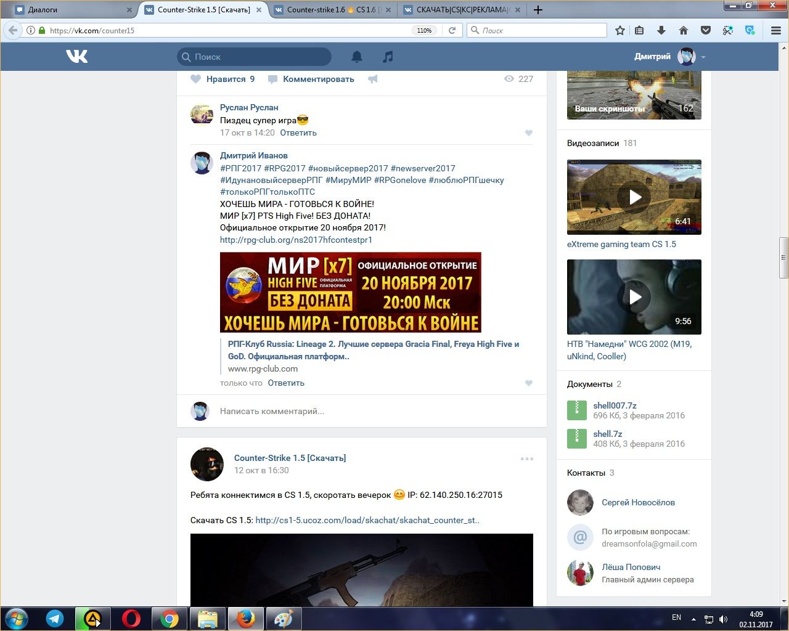The image size is (789, 631).
Task: Play the eXtreme gaming team video
Action: point(634,197)
